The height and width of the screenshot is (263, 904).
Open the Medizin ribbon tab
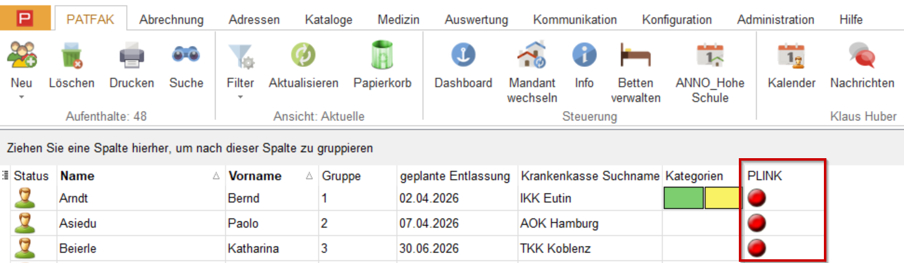pyautogui.click(x=399, y=20)
